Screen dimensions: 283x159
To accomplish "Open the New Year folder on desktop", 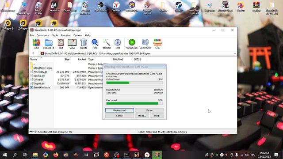I will [194, 8].
